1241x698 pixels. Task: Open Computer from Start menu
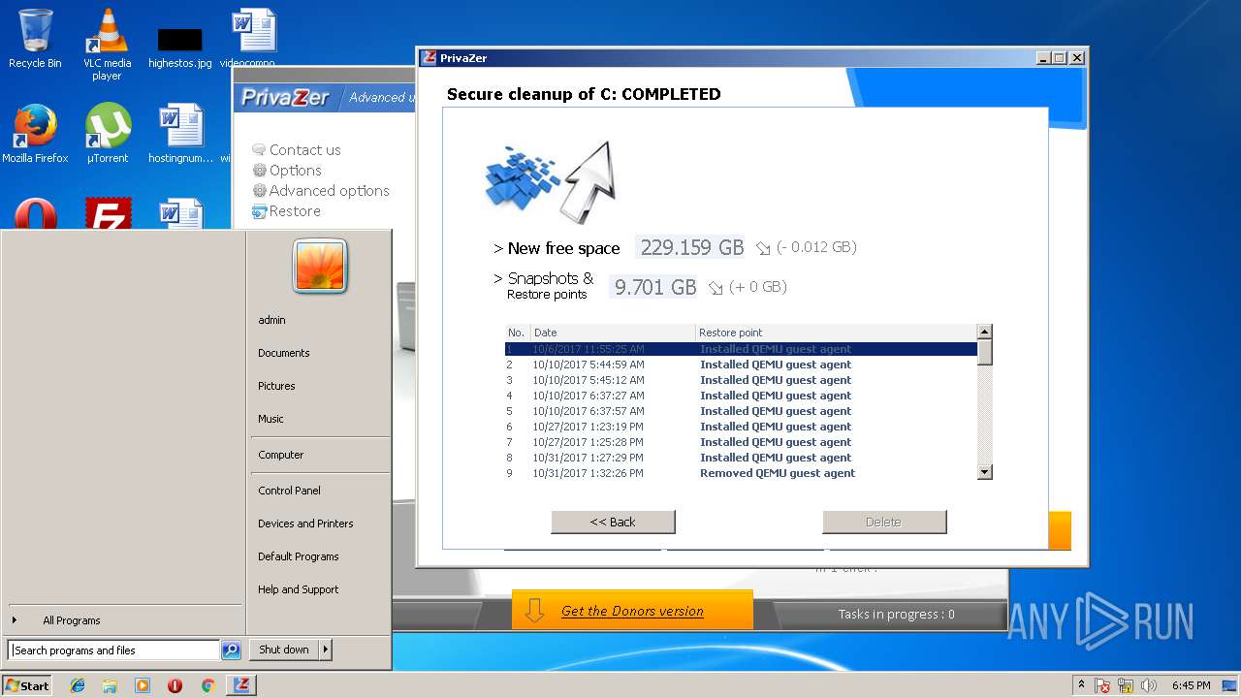tap(281, 455)
